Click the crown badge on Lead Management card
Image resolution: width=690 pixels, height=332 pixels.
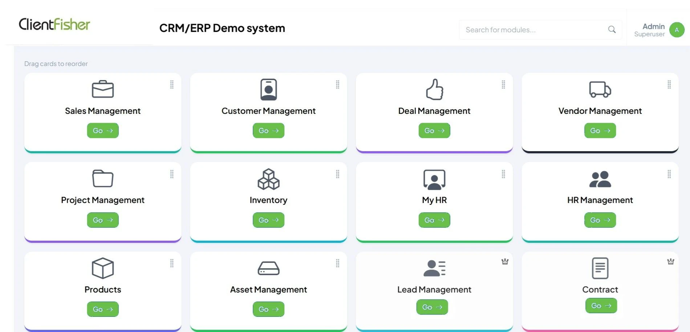pyautogui.click(x=505, y=262)
